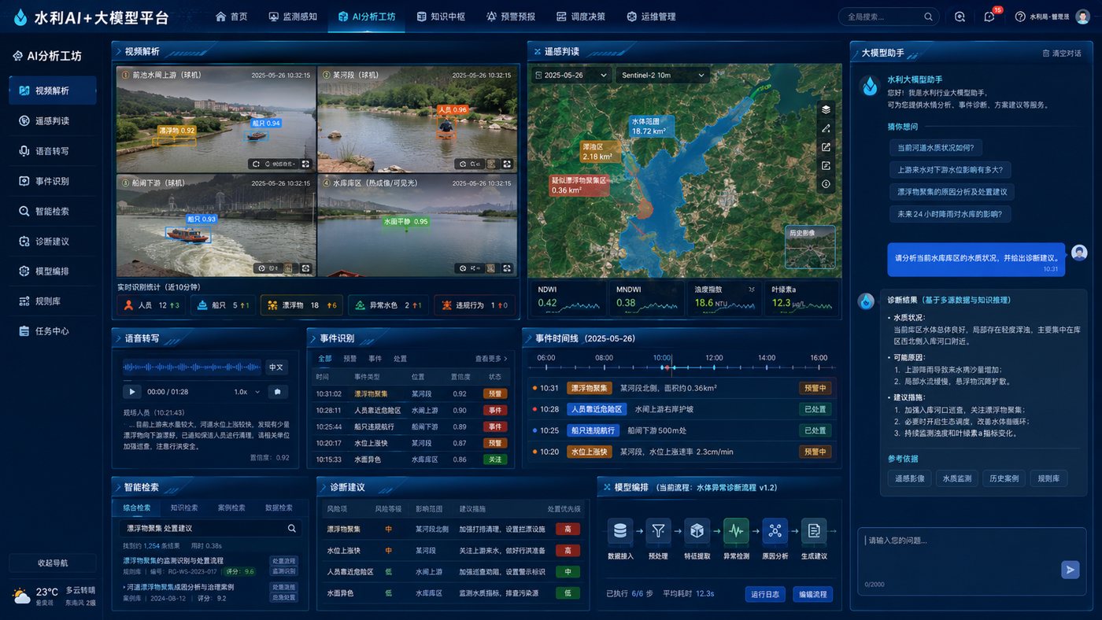
Task: Select the 异常检测 pulse node
Action: [736, 531]
